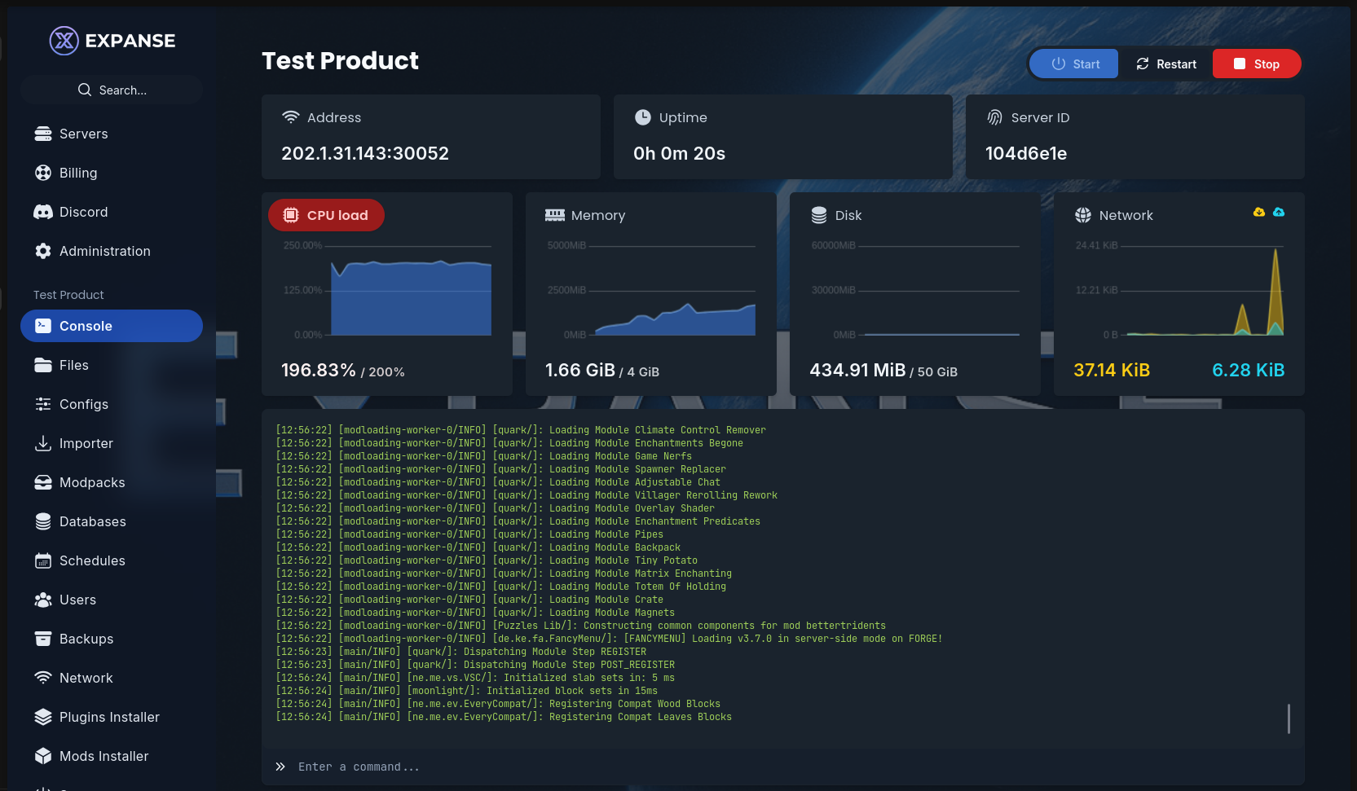The image size is (1357, 791).
Task: Open the Databases section icon
Action: (43, 521)
